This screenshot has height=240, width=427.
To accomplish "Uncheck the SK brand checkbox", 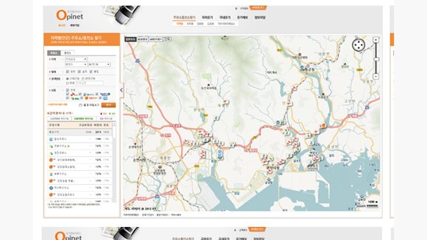I will tap(67, 94).
